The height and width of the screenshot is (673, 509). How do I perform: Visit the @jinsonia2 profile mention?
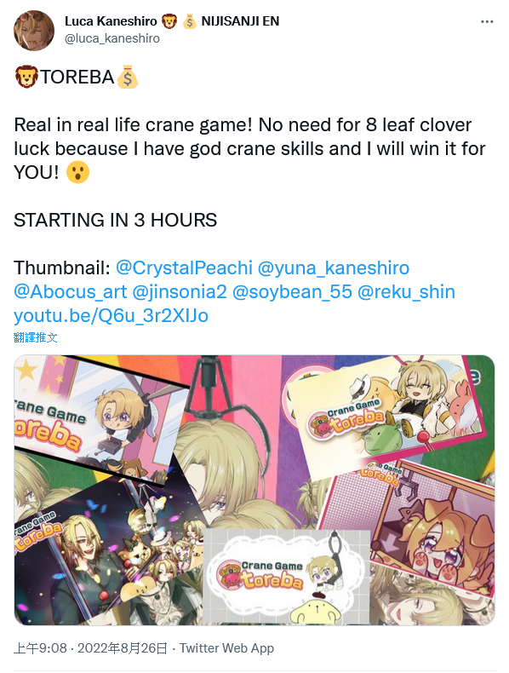(180, 292)
